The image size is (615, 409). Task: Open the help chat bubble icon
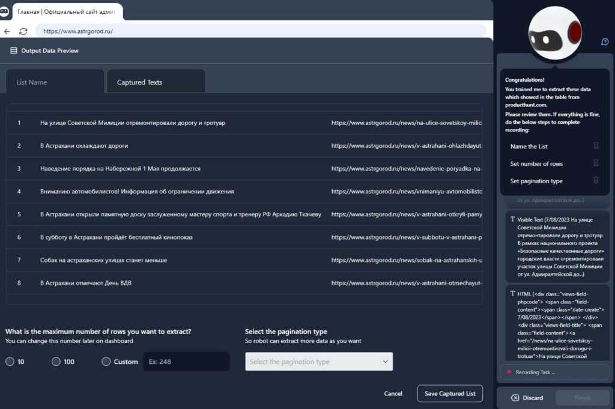click(605, 41)
